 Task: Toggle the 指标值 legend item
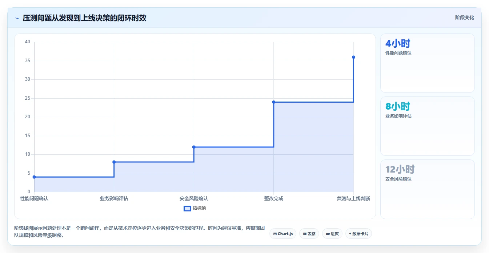click(x=195, y=208)
